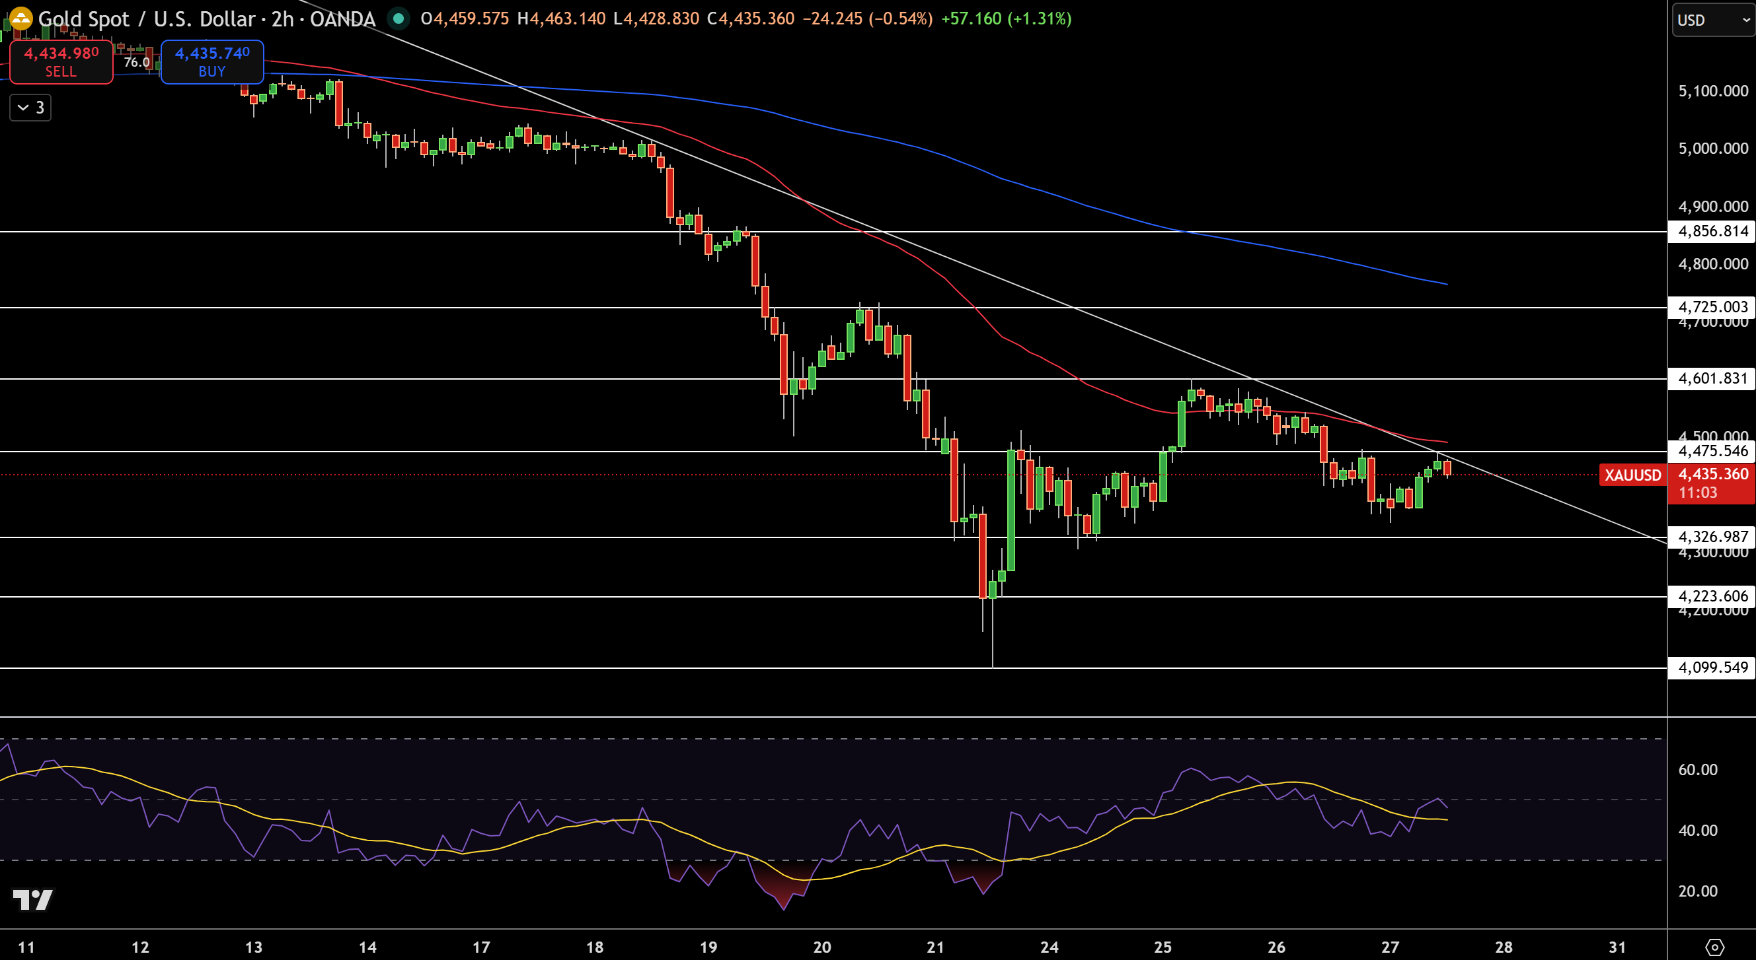Select the 4,223.606 horizontal line label
The height and width of the screenshot is (960, 1756).
coord(1712,596)
